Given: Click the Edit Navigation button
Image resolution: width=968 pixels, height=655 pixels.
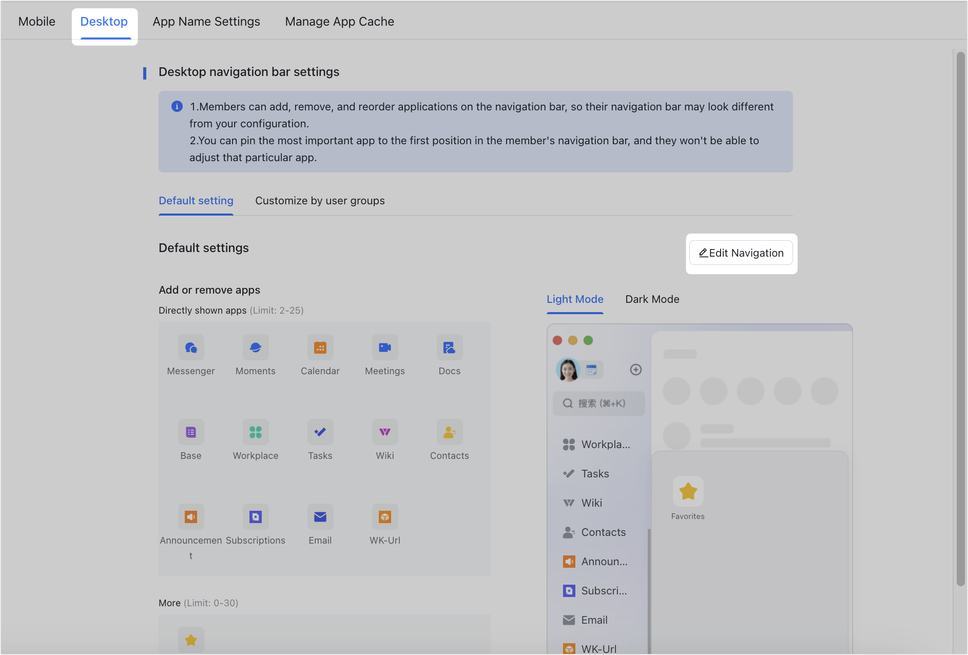Looking at the screenshot, I should (741, 253).
